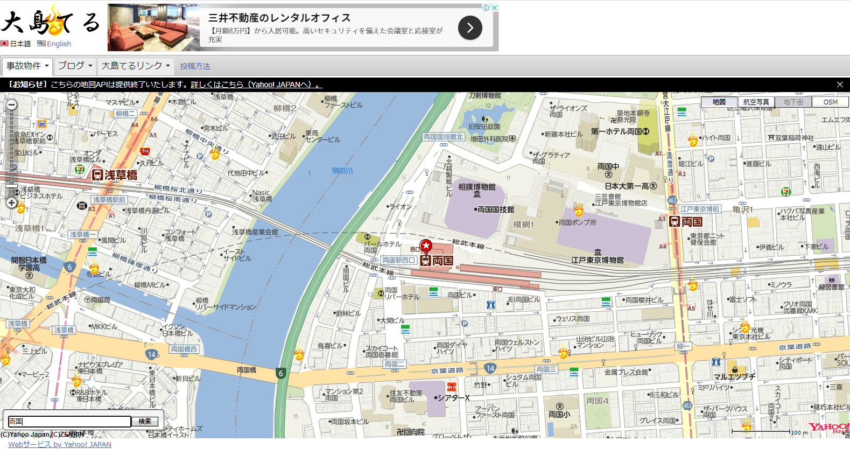Click the 検索 search button
The width and height of the screenshot is (850, 455).
(x=145, y=422)
